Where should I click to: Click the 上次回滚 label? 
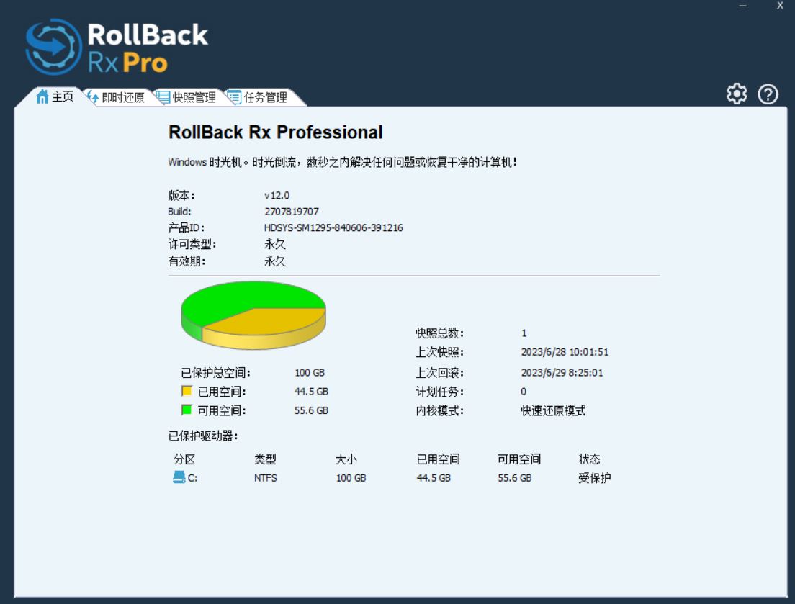[x=439, y=372]
